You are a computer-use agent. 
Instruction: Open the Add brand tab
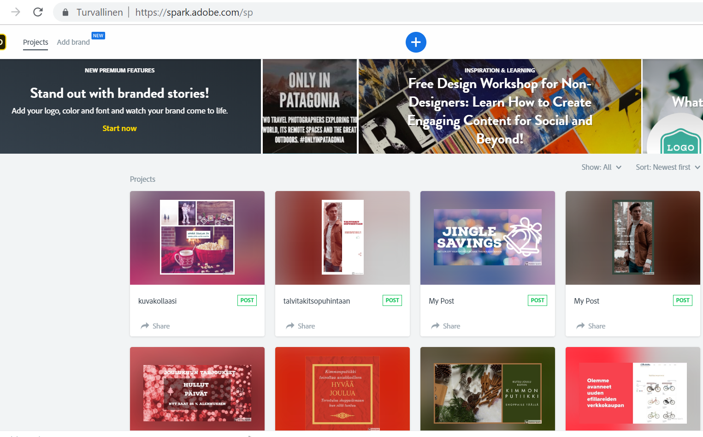tap(73, 42)
